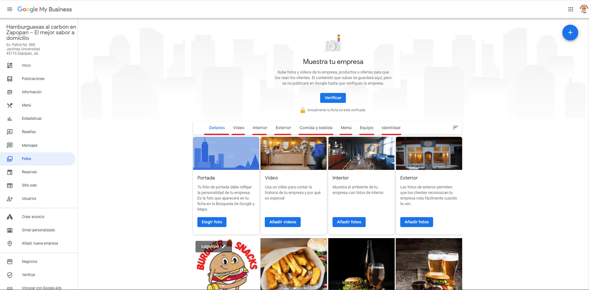Click the Publicaciones sidebar icon
The image size is (589, 290).
[10, 79]
